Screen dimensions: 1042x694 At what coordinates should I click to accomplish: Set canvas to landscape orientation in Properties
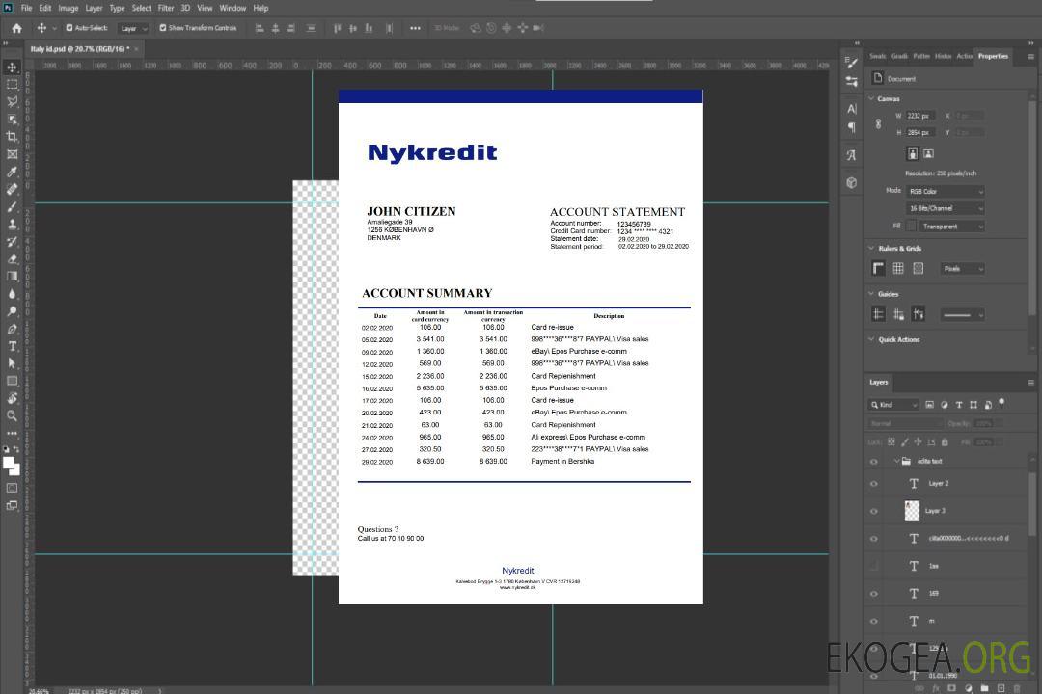click(928, 153)
